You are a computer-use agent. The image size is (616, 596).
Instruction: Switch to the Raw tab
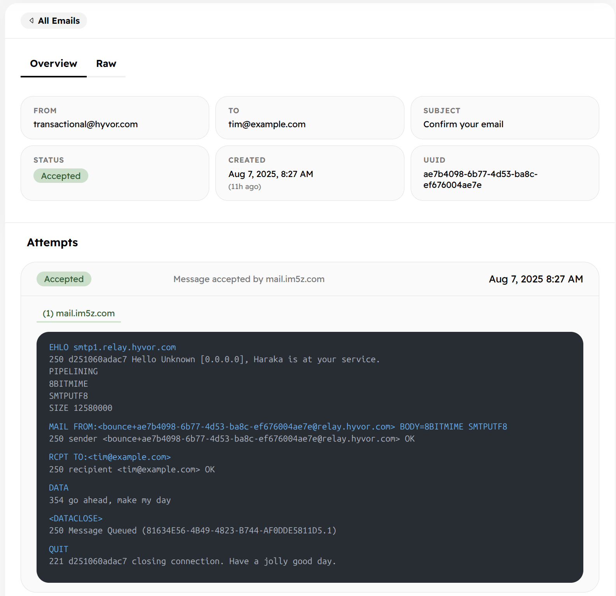[106, 64]
